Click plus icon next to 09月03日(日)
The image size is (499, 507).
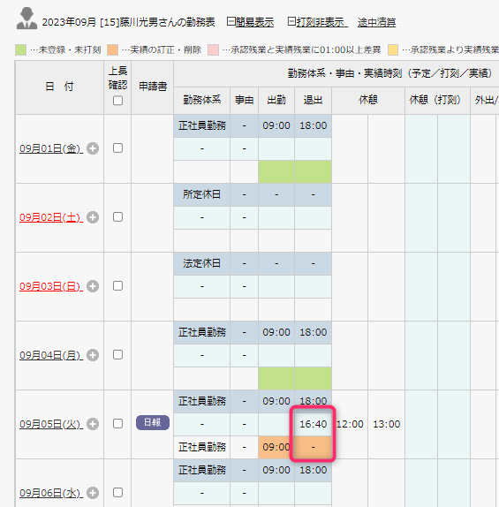pos(93,286)
